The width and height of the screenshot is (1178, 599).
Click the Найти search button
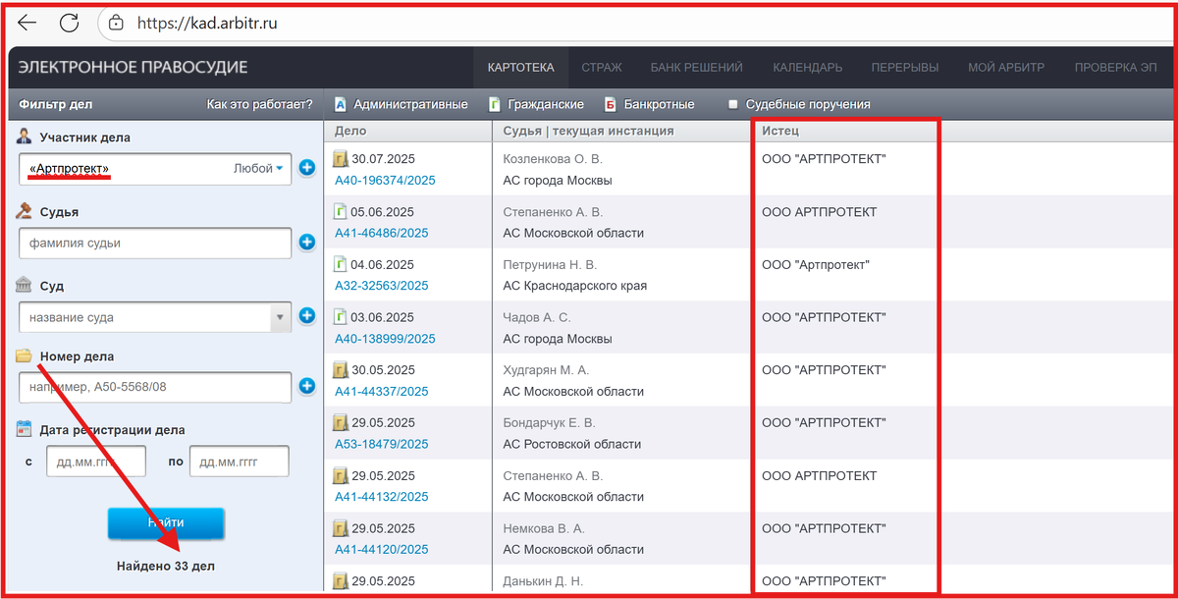pyautogui.click(x=166, y=523)
